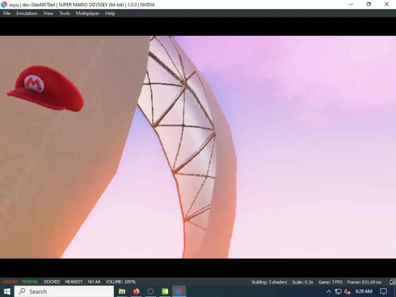This screenshot has width=396, height=297.
Task: Toggle the NO AA anti-aliasing button
Action: click(94, 282)
